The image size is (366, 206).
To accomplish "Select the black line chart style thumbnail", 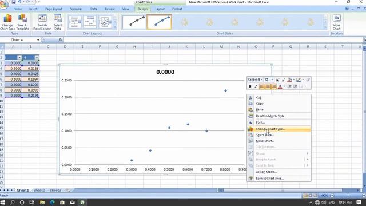I will tap(134, 22).
